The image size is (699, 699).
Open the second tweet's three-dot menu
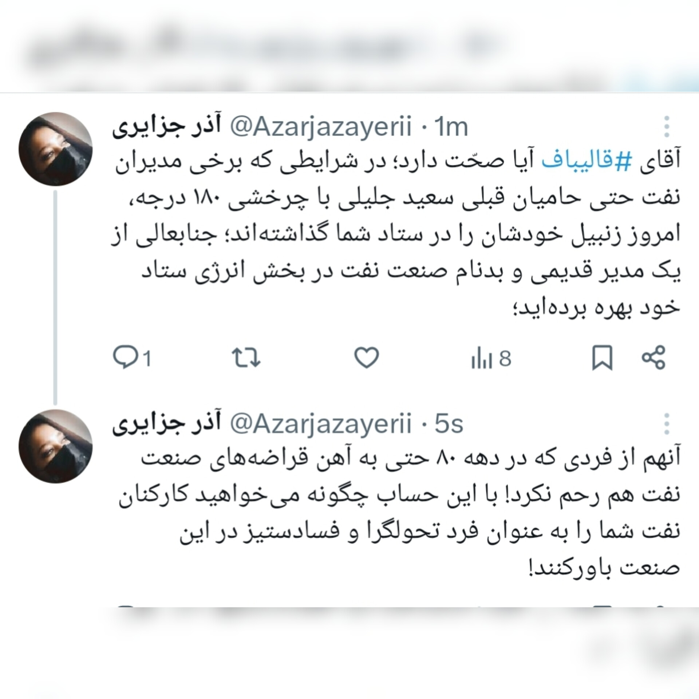[x=667, y=424]
